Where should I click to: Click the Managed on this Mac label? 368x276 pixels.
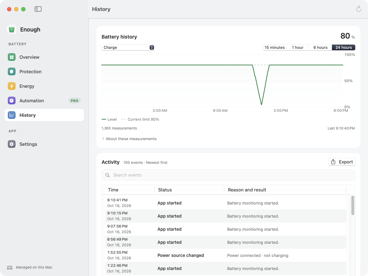point(34,267)
